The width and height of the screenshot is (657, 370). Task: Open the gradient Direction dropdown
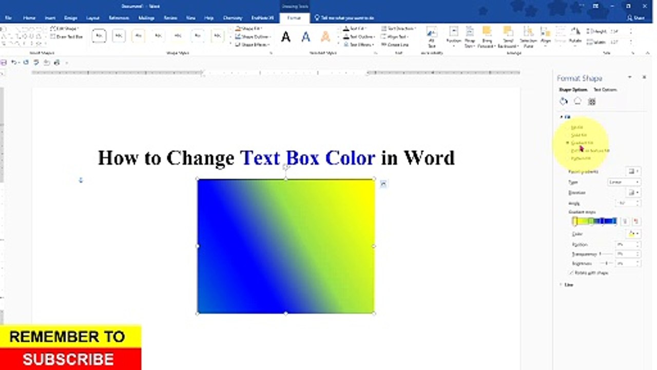(x=633, y=193)
